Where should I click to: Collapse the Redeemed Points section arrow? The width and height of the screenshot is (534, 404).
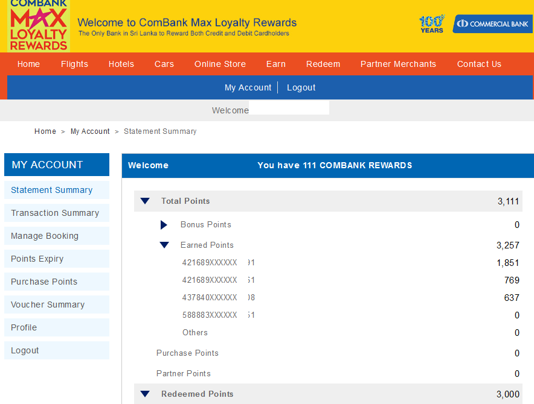pyautogui.click(x=145, y=394)
